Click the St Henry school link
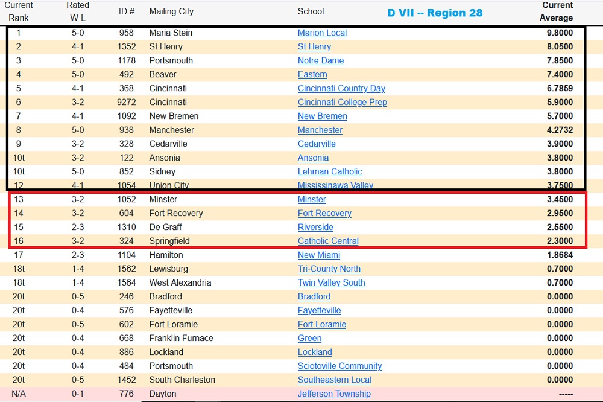 click(x=314, y=47)
